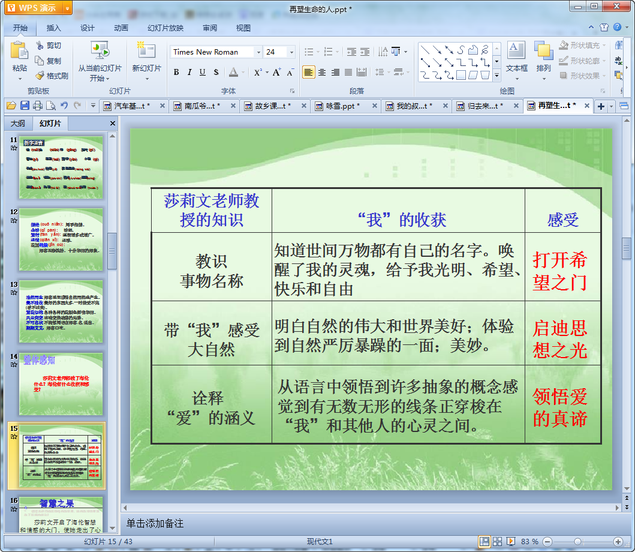
Task: Toggle Underline formatting
Action: coord(203,72)
